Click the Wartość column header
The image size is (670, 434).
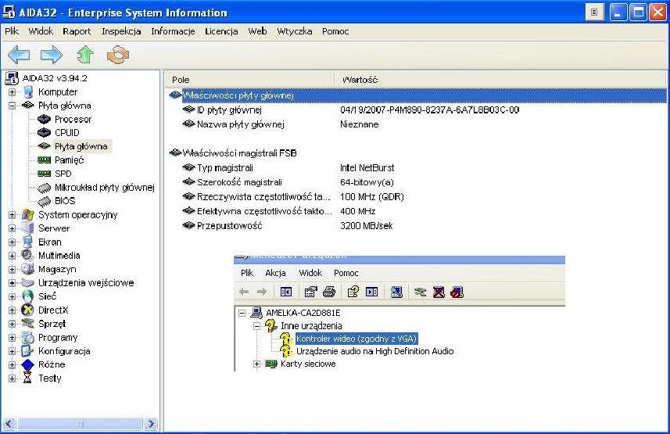point(500,80)
